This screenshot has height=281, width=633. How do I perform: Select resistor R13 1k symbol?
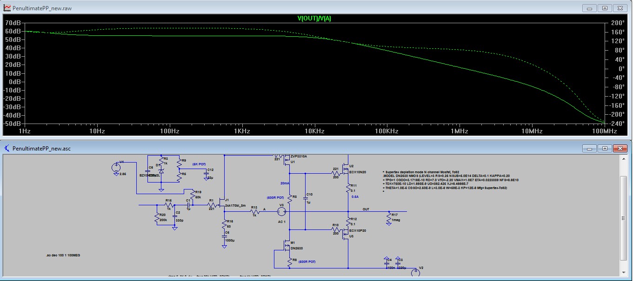click(254, 211)
